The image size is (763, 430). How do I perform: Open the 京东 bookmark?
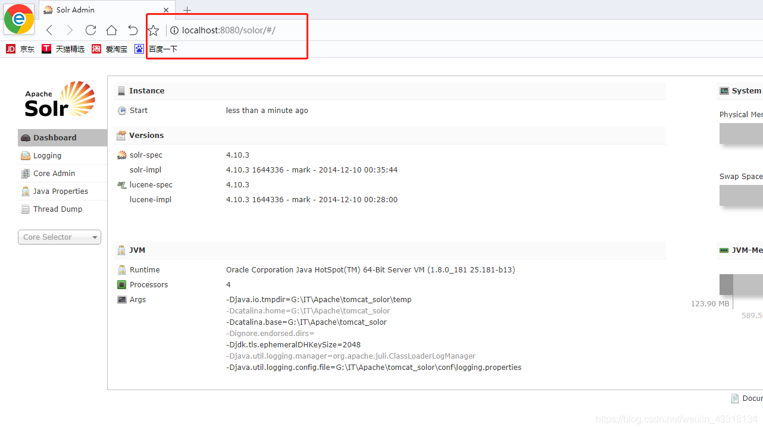[x=20, y=49]
